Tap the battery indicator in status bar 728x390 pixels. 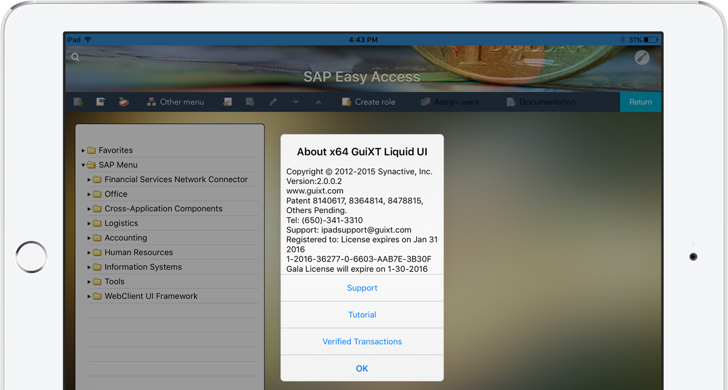point(650,40)
